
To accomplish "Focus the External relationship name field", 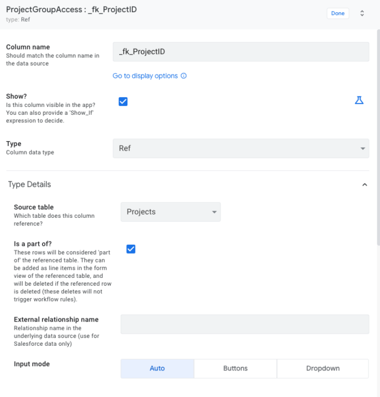I will click(x=244, y=324).
